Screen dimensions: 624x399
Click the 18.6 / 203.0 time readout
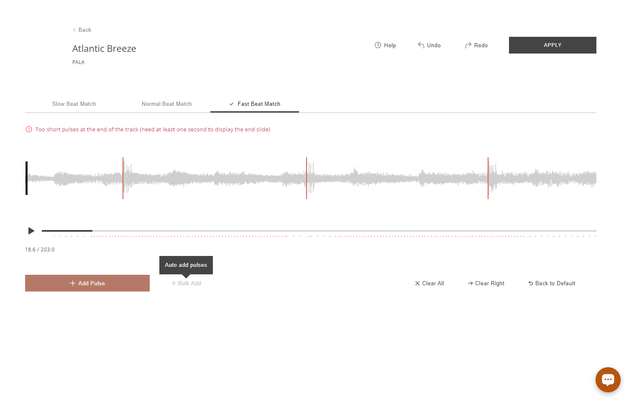[x=40, y=250]
